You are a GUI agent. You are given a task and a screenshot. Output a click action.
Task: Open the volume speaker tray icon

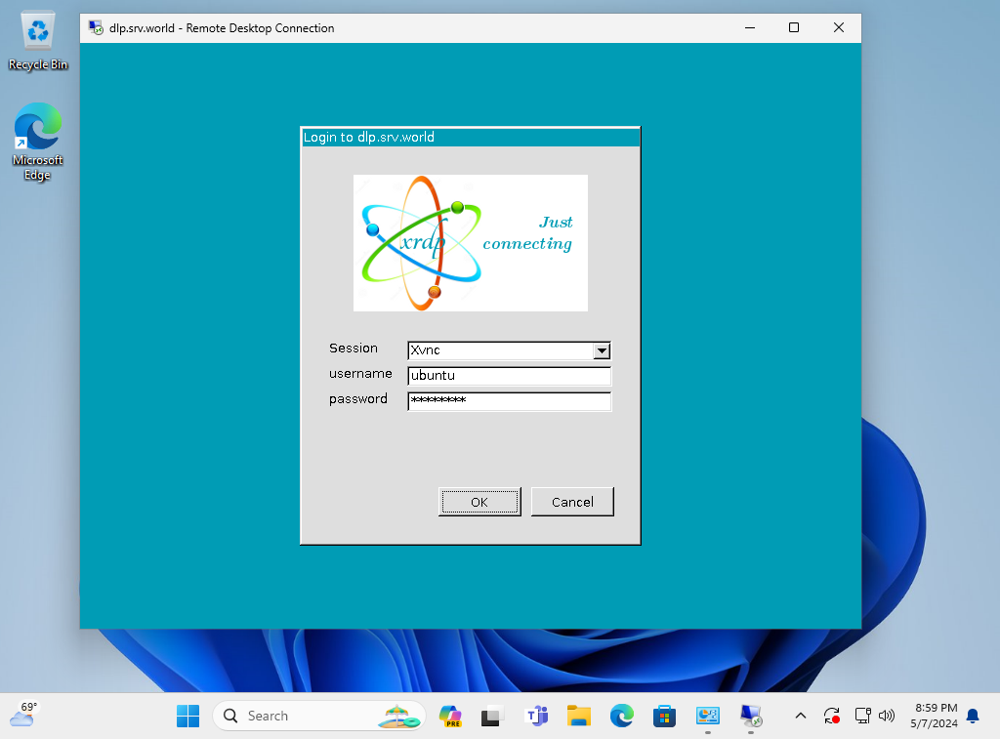(x=887, y=717)
